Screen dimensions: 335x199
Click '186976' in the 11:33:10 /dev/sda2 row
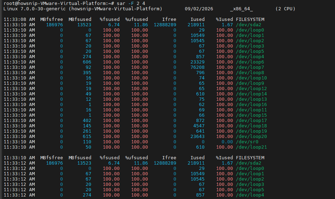coord(55,24)
